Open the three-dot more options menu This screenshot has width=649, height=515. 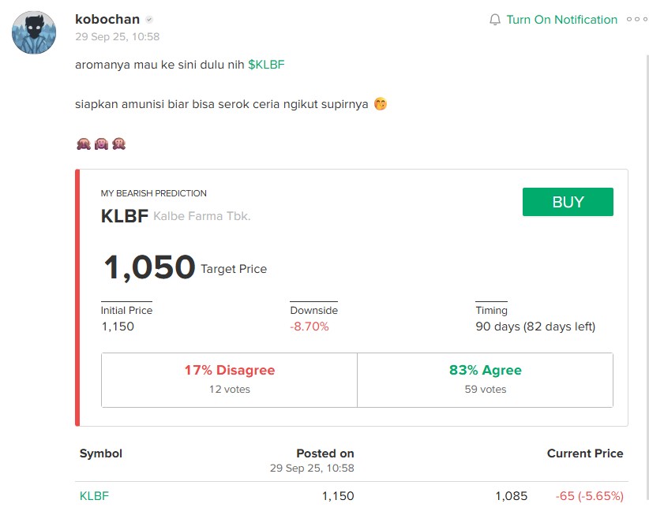coord(636,20)
